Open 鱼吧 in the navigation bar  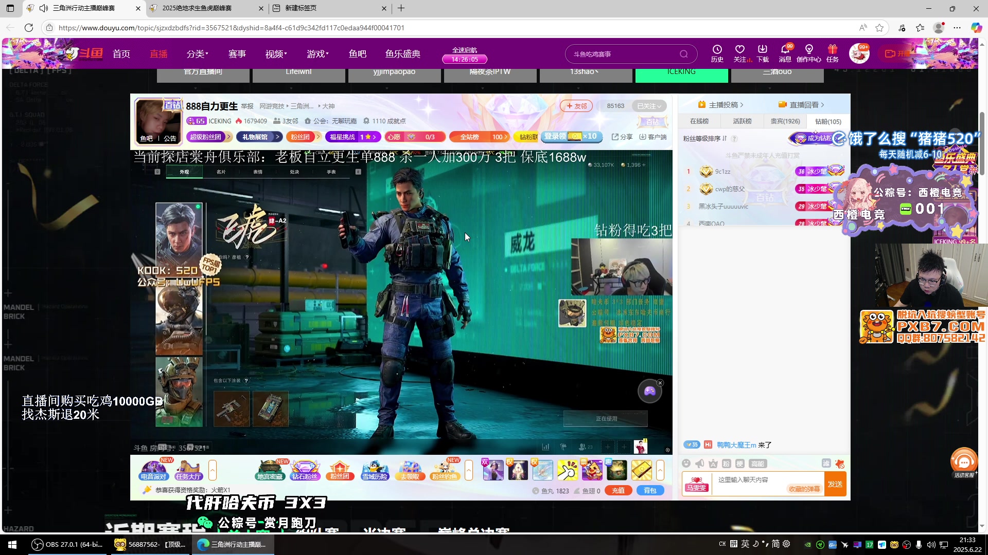pos(358,54)
